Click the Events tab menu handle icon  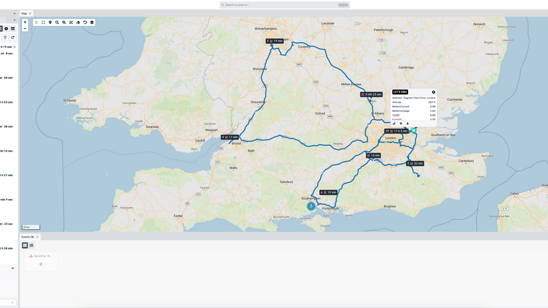(x=38, y=237)
